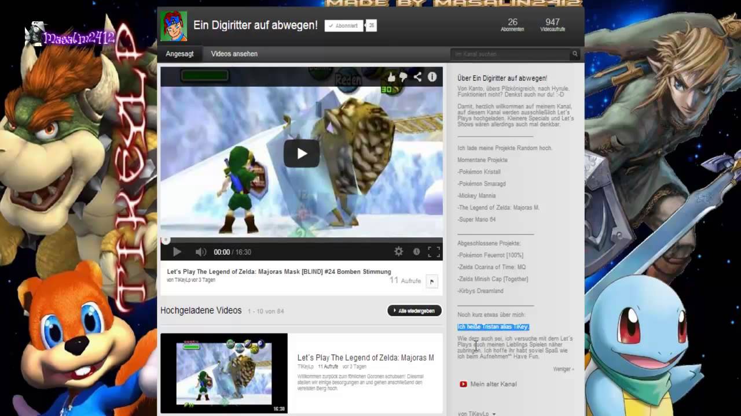Click the Alle wiedergeben button
The width and height of the screenshot is (741, 416).
point(414,311)
